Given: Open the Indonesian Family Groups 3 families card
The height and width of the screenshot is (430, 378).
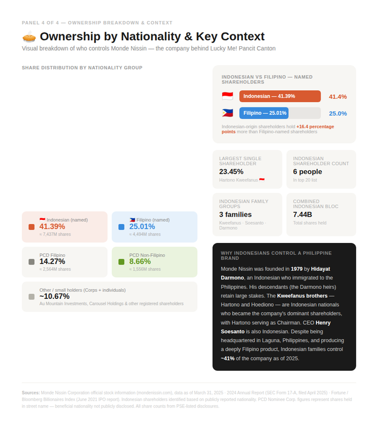Looking at the screenshot, I should [248, 214].
